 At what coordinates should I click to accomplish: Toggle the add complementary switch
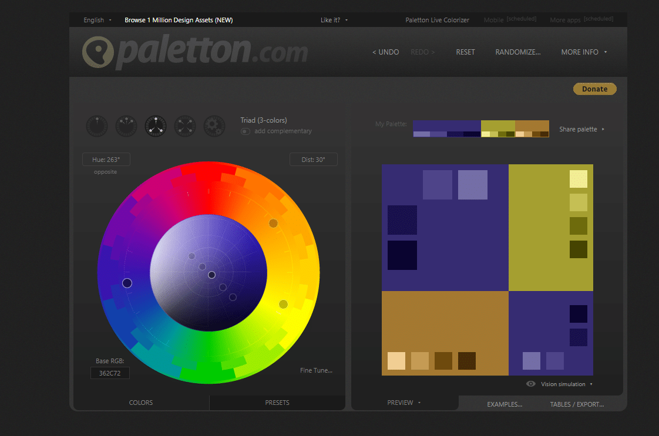click(246, 131)
